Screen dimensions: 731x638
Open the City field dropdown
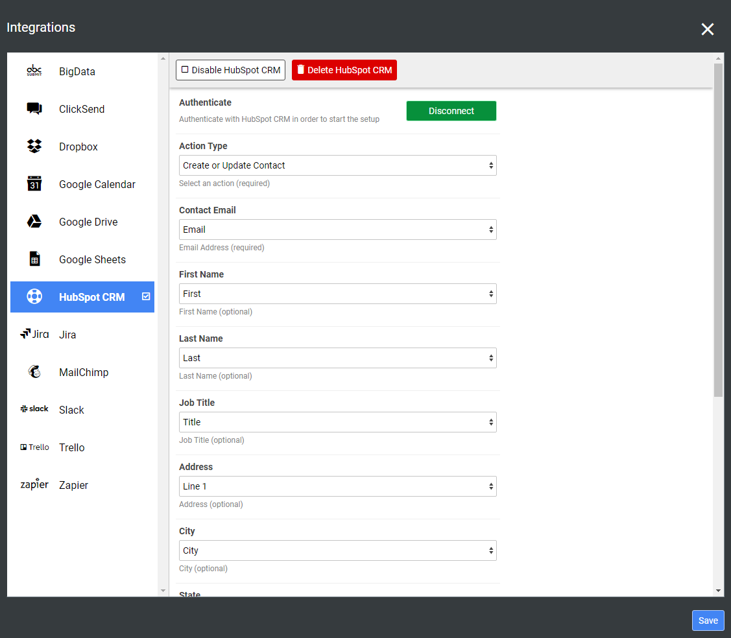[x=337, y=550]
